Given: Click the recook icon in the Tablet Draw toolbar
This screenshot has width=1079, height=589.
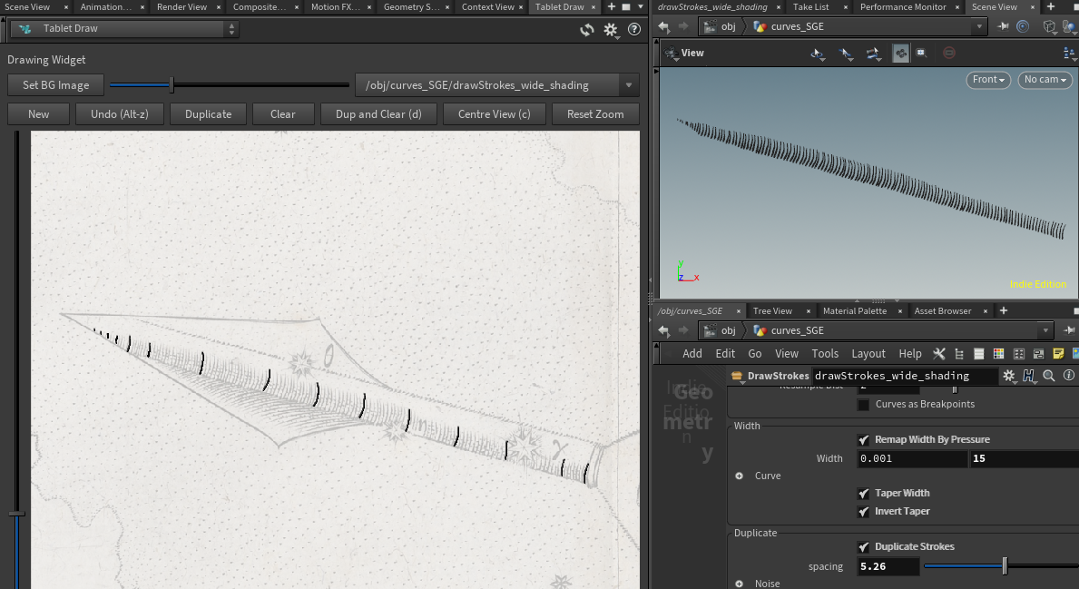Looking at the screenshot, I should pos(586,28).
